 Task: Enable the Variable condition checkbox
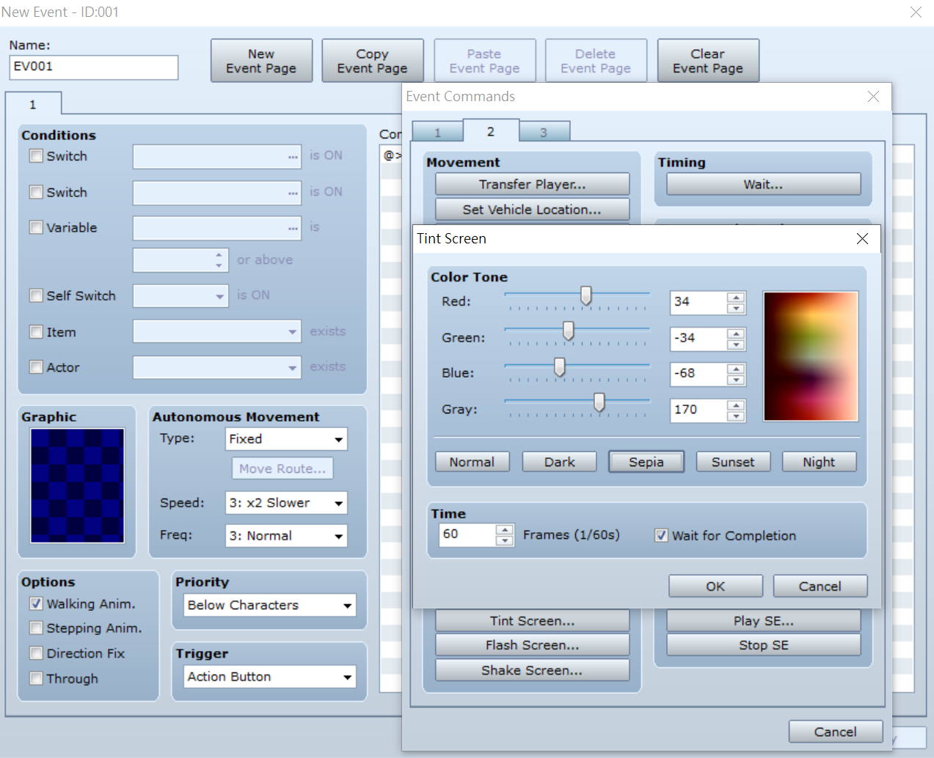point(36,227)
